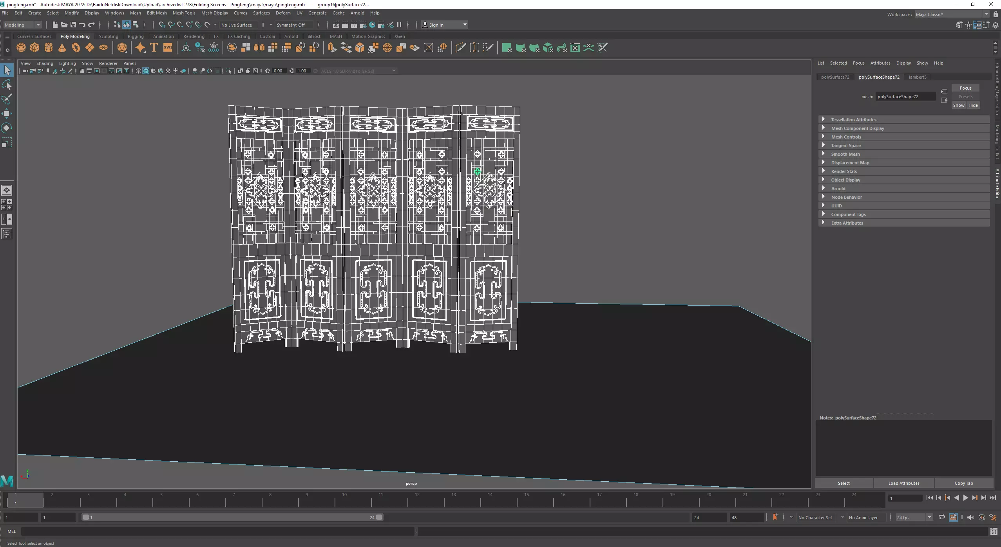
Task: Open the Mesh Tools menu
Action: point(184,13)
